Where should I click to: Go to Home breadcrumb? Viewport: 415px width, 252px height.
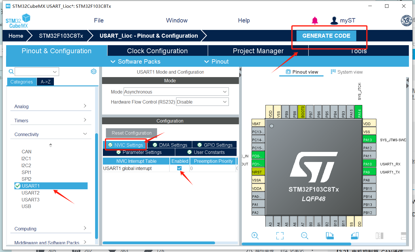(x=16, y=36)
